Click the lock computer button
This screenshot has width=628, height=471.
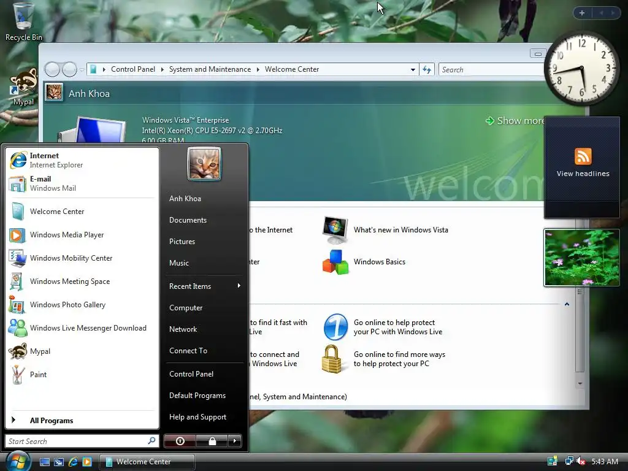click(x=212, y=441)
